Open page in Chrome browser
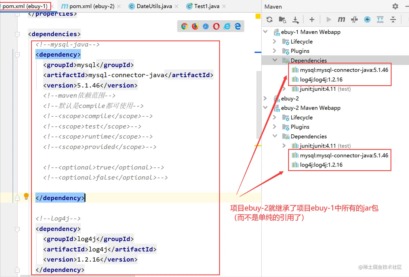409x277 pixels. pos(184,26)
